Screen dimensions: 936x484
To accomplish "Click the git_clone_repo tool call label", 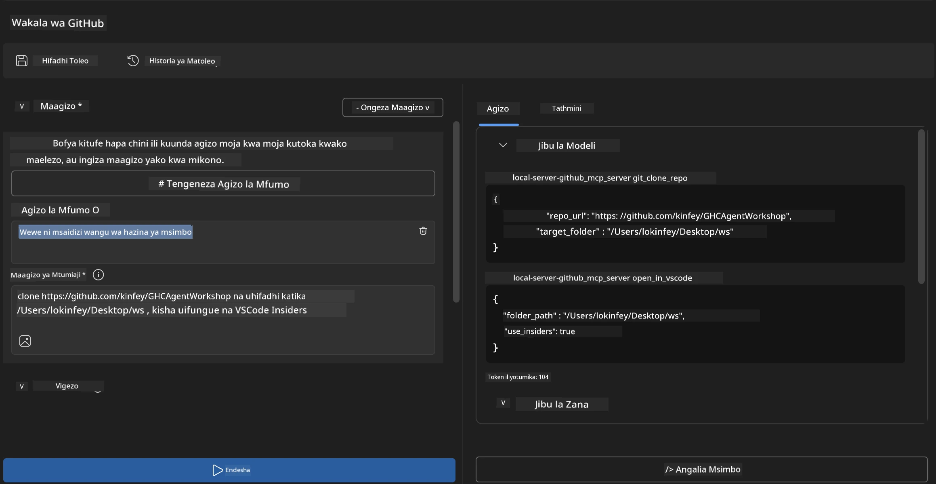I will (600, 178).
